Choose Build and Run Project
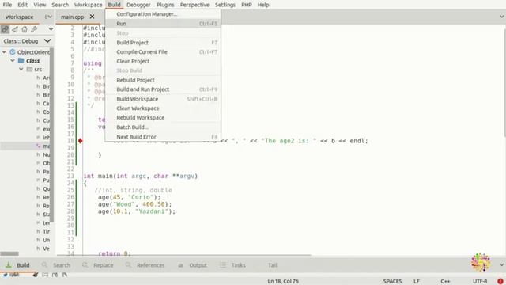This screenshot has height=285, width=506. point(163,89)
